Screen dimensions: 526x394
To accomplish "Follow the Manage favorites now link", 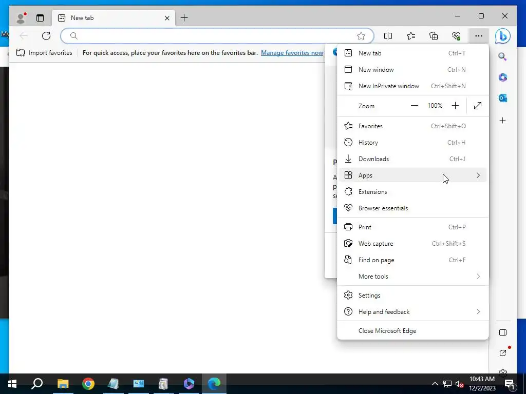I will point(292,53).
